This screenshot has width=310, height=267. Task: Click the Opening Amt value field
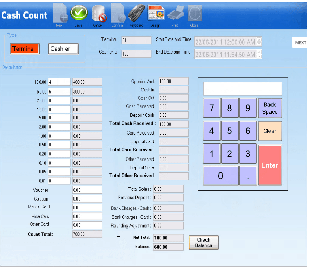coord(174,82)
